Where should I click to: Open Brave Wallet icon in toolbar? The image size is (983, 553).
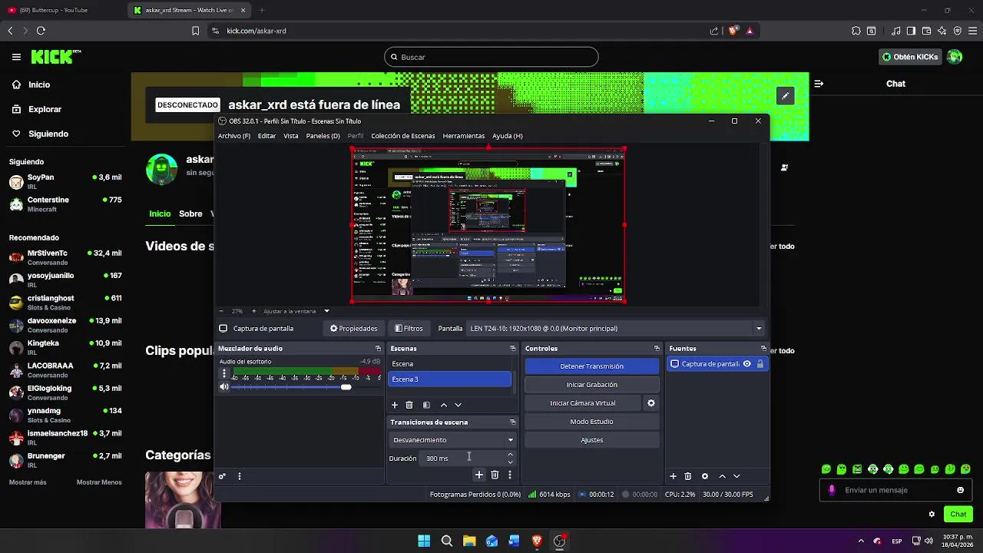(x=926, y=31)
